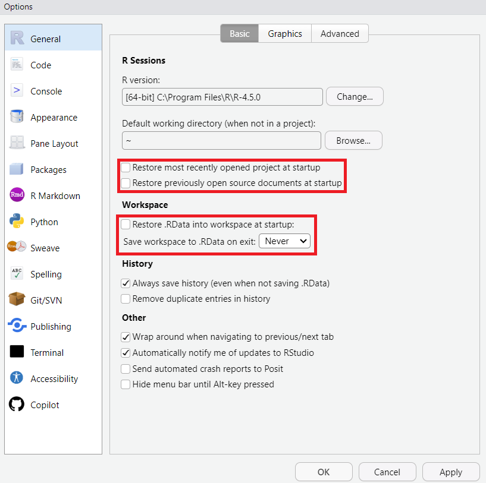
Task: Open the Save workspace to .RData dropdown
Action: point(284,241)
